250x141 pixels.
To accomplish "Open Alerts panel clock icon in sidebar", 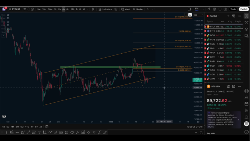I will [246, 22].
